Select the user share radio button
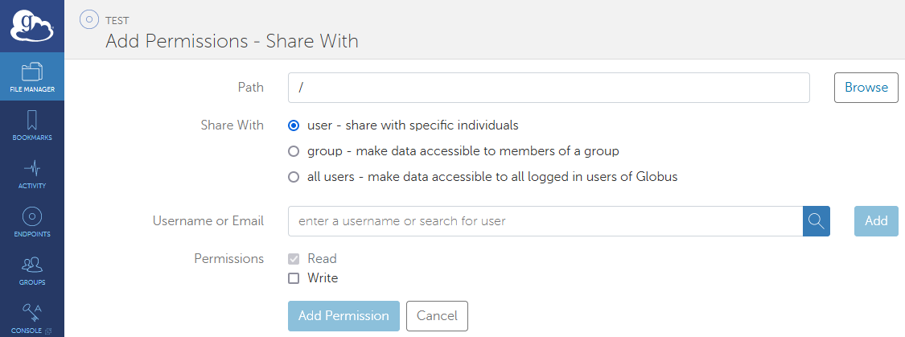 (294, 125)
